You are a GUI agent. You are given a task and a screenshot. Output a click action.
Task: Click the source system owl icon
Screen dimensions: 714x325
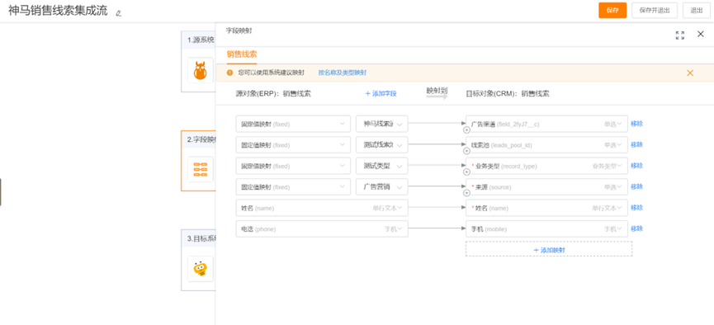click(x=201, y=70)
